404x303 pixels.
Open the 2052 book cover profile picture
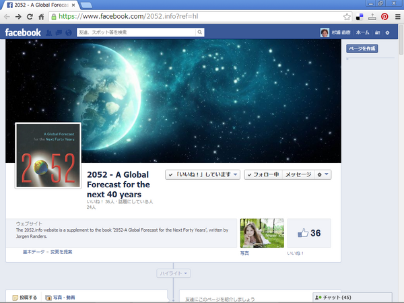[x=48, y=156]
